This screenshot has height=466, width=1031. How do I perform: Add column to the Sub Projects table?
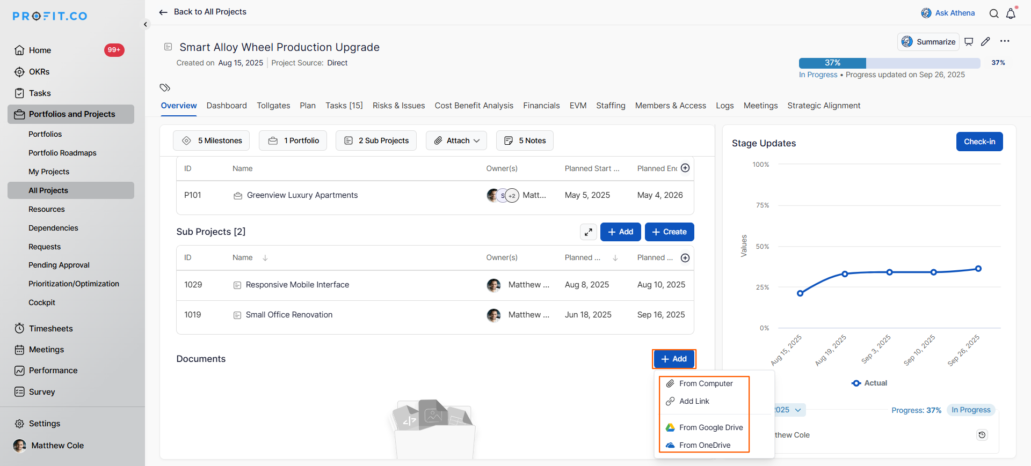click(685, 258)
